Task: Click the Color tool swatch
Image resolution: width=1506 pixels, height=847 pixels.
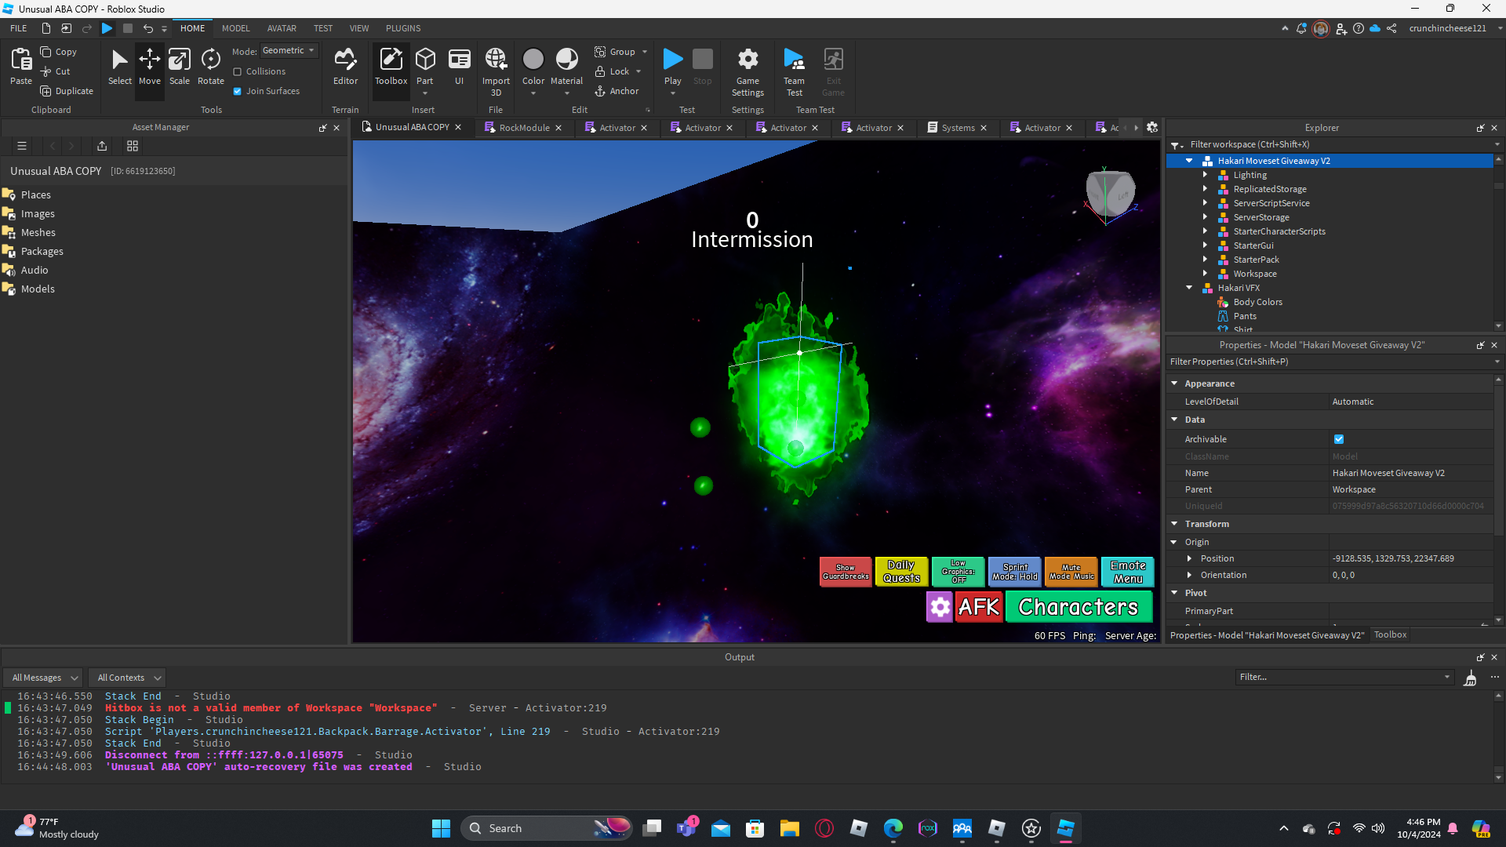Action: (x=533, y=60)
